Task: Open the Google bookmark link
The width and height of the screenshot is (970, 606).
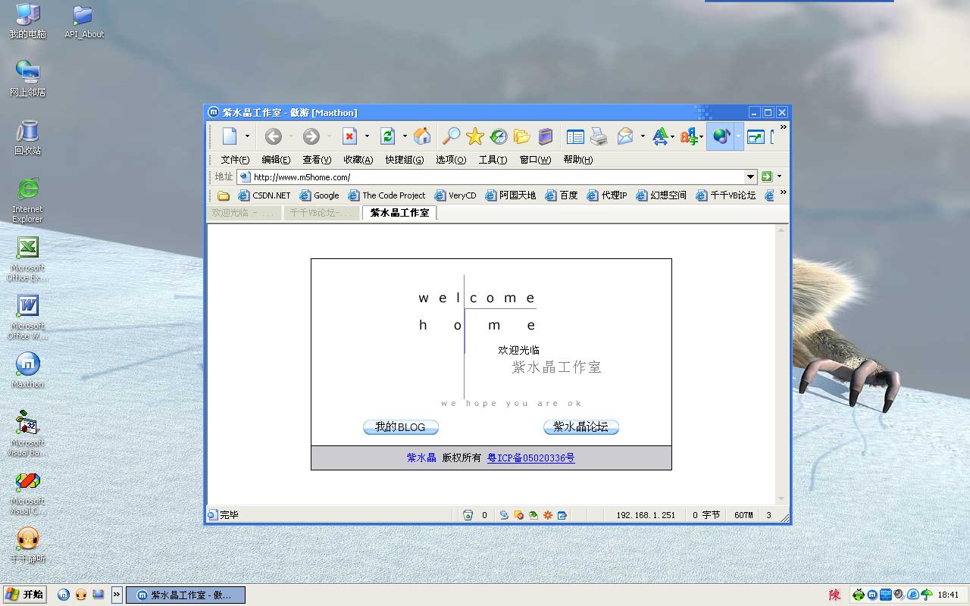Action: tap(320, 195)
